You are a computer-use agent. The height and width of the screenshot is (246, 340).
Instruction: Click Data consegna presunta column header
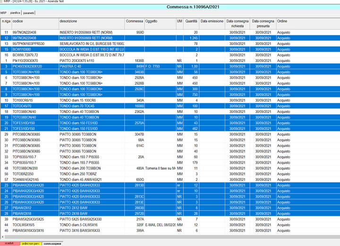pyautogui.click(x=263, y=24)
